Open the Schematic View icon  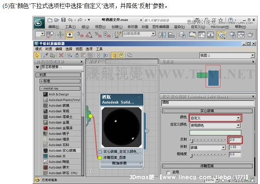click(211, 35)
